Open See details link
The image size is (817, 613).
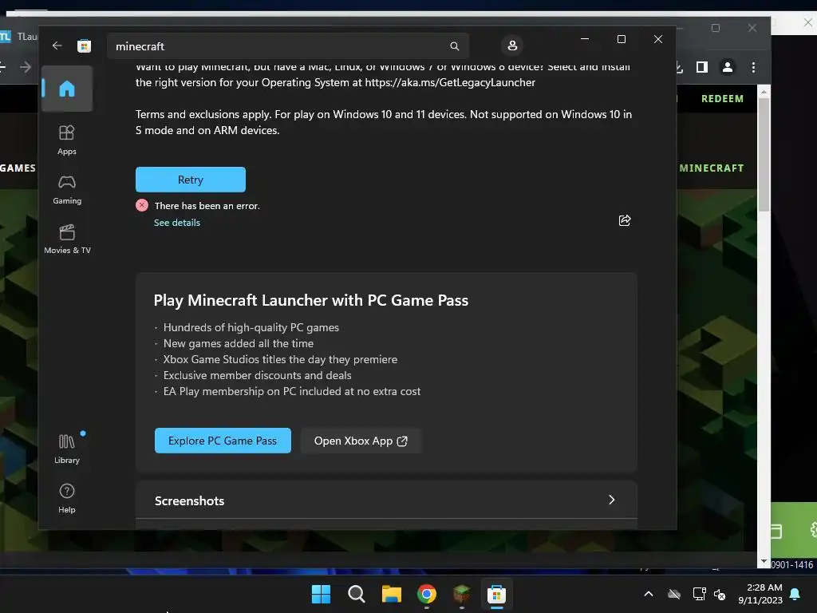tap(176, 223)
